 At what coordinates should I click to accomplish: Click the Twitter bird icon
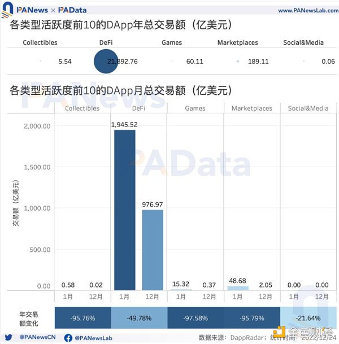[8, 337]
